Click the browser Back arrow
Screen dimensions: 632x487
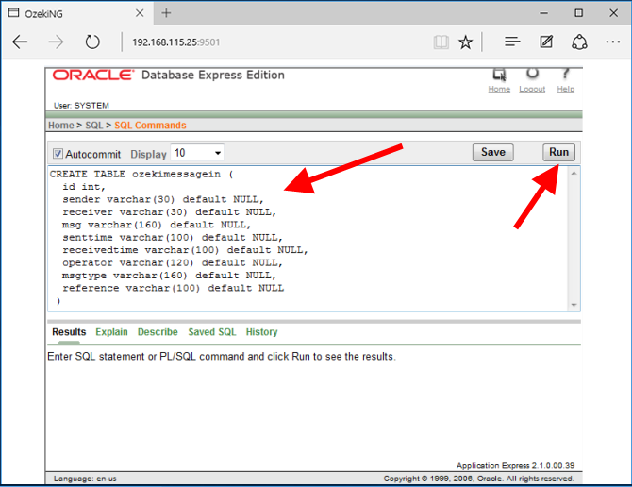[x=20, y=42]
